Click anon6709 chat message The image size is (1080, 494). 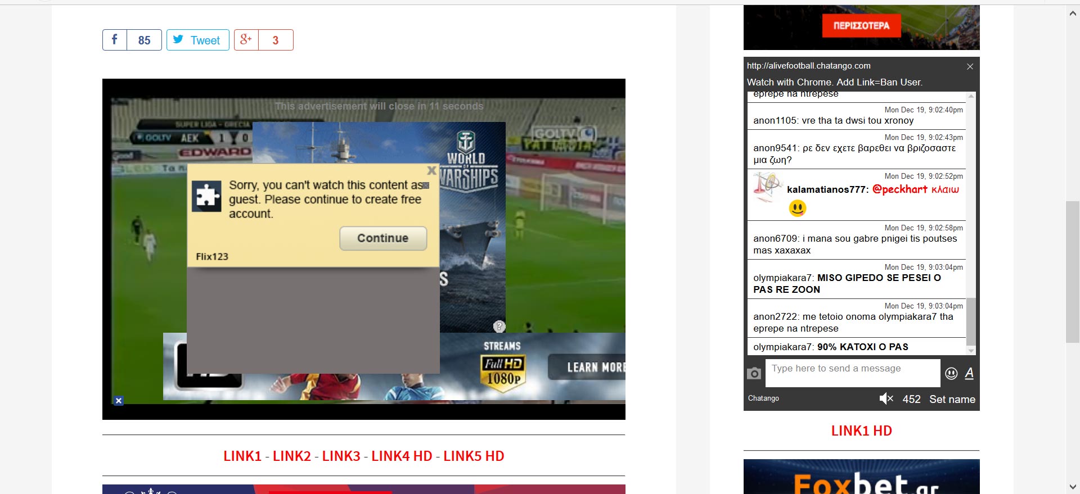tap(855, 244)
